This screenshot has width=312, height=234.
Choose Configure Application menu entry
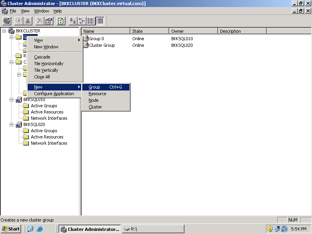pos(55,94)
